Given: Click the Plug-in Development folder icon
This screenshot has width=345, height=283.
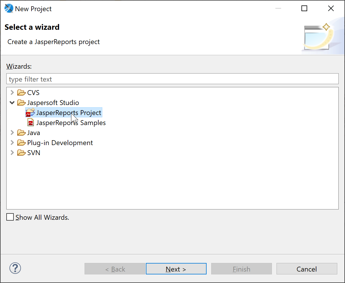Looking at the screenshot, I should point(21,143).
